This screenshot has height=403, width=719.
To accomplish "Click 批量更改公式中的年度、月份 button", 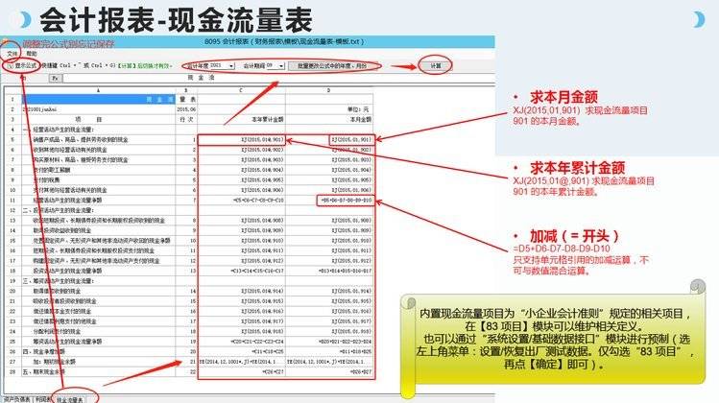I will point(332,65).
